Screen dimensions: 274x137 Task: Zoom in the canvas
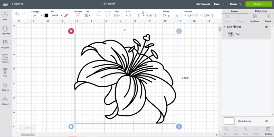coord(33,128)
